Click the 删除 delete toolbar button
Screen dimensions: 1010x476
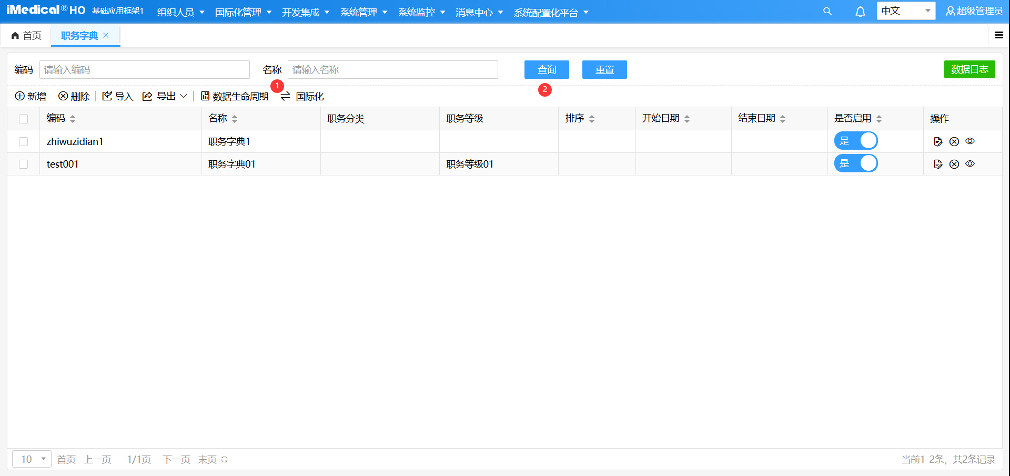click(x=74, y=96)
